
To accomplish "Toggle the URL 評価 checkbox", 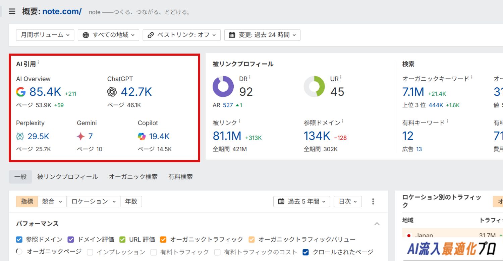I will click(x=122, y=240).
